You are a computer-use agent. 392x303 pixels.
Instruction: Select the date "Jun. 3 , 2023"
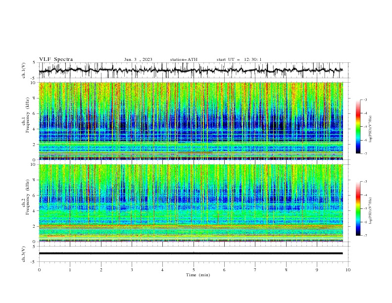138,59
